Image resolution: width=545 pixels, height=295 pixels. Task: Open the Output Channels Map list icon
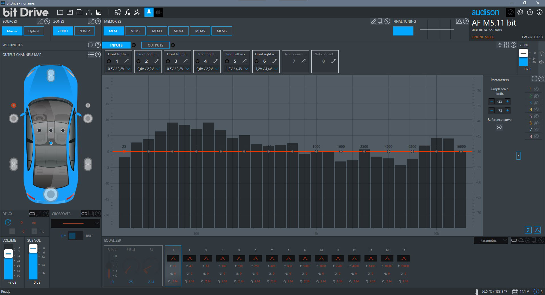pyautogui.click(x=91, y=54)
